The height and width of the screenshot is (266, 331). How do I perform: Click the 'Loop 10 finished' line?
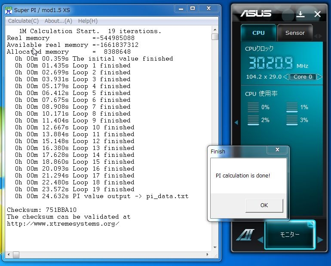[75, 127]
